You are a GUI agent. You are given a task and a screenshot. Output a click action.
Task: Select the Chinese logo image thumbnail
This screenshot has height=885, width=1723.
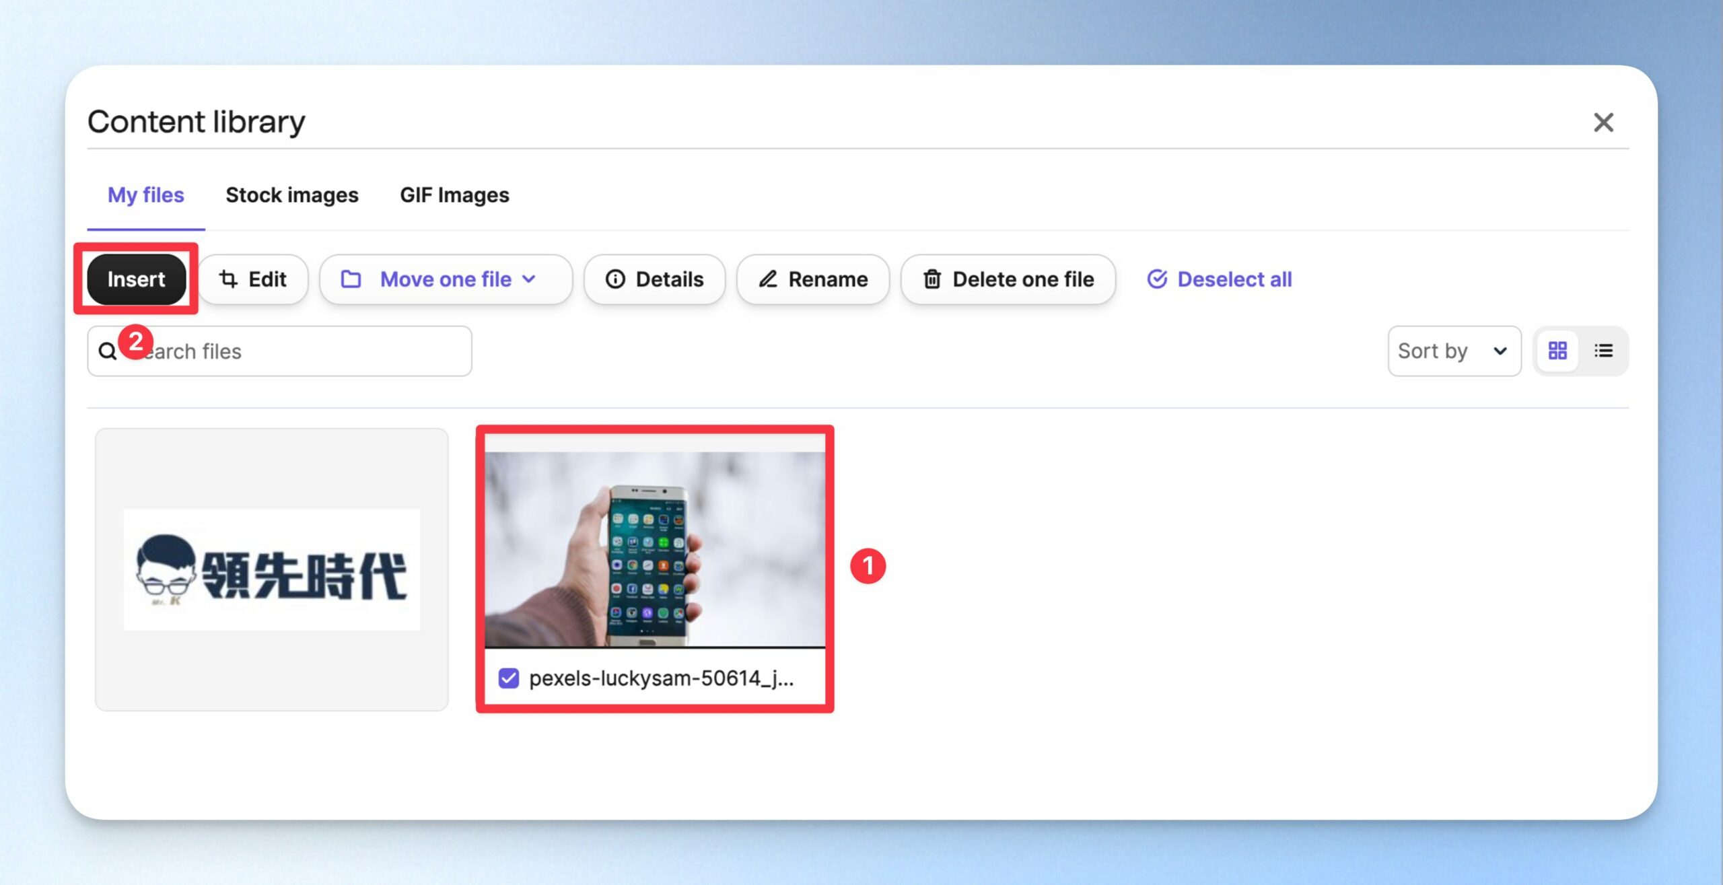tap(272, 569)
